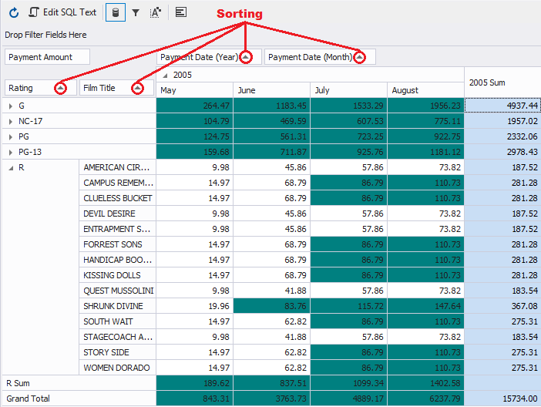Screen dimensions: 541x407
Task: Select the SHRUNK DIVINE film row
Action: (118, 306)
